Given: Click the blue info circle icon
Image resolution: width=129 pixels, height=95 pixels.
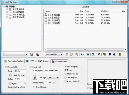Looking at the screenshot, I should point(110,54).
